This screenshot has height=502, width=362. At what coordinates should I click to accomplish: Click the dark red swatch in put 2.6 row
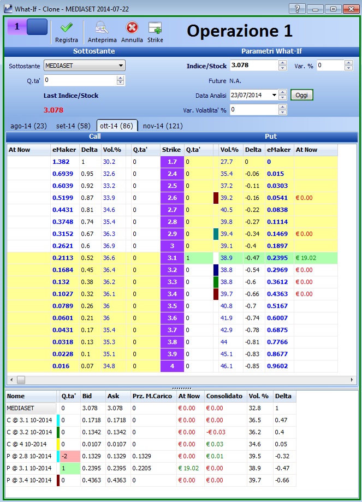point(216,198)
